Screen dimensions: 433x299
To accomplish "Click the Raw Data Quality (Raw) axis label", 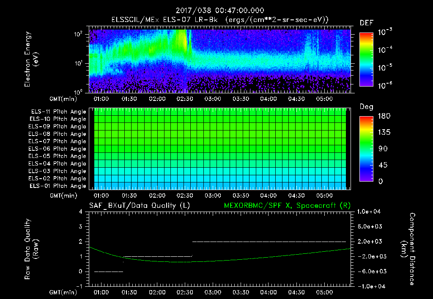I will coord(31,249).
